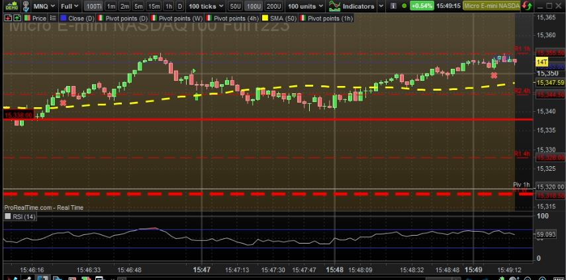Click the info 'i' icon
Screen dimensions: 566x280
[x=393, y=6]
